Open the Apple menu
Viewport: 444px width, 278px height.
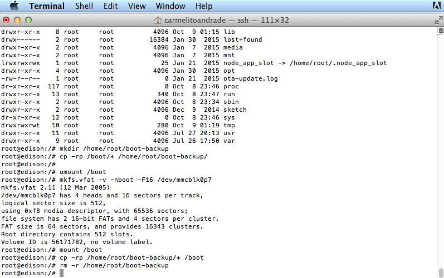tap(14, 6)
